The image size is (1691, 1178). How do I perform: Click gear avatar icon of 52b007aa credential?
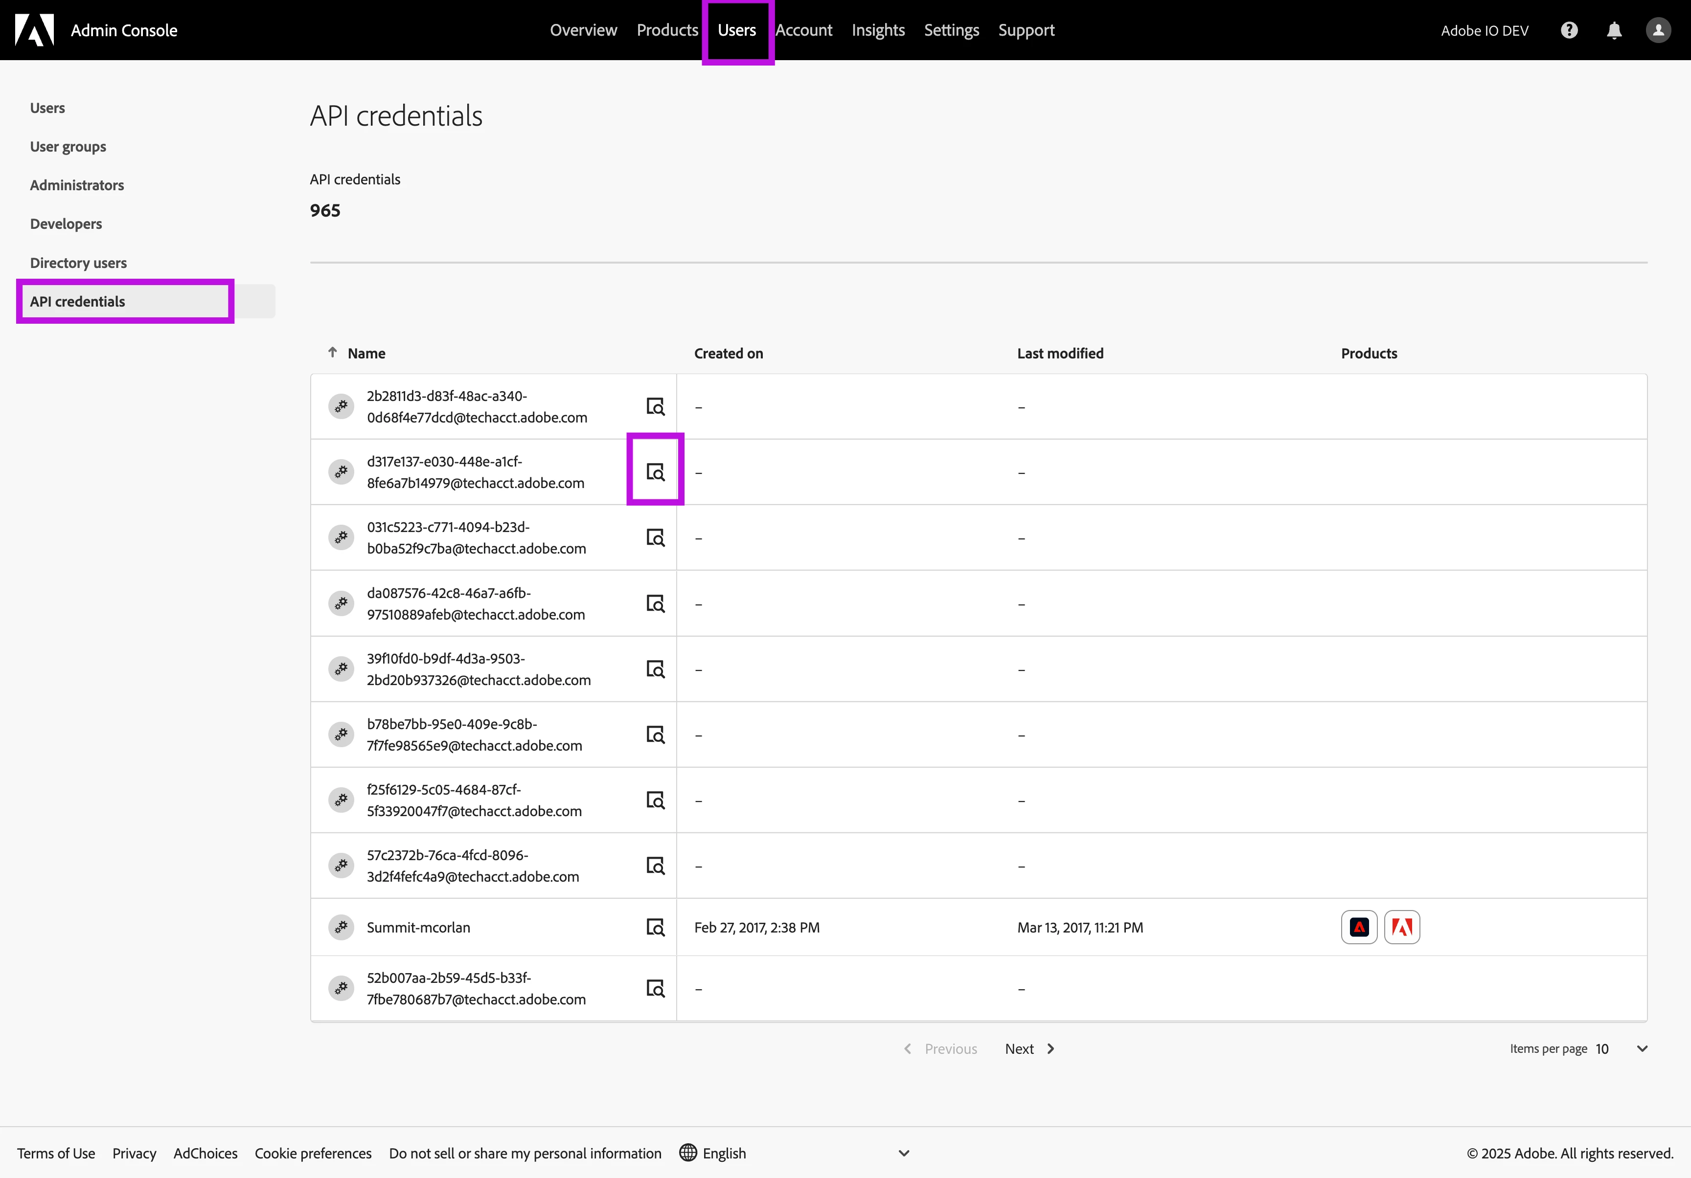[341, 988]
